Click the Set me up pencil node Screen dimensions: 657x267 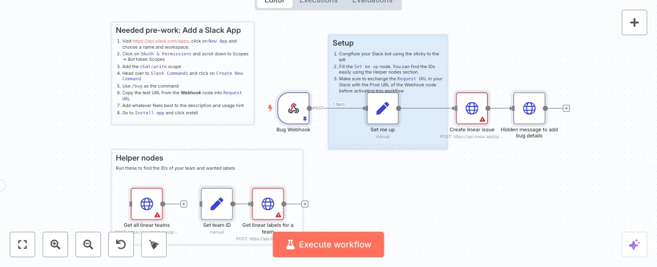[383, 108]
